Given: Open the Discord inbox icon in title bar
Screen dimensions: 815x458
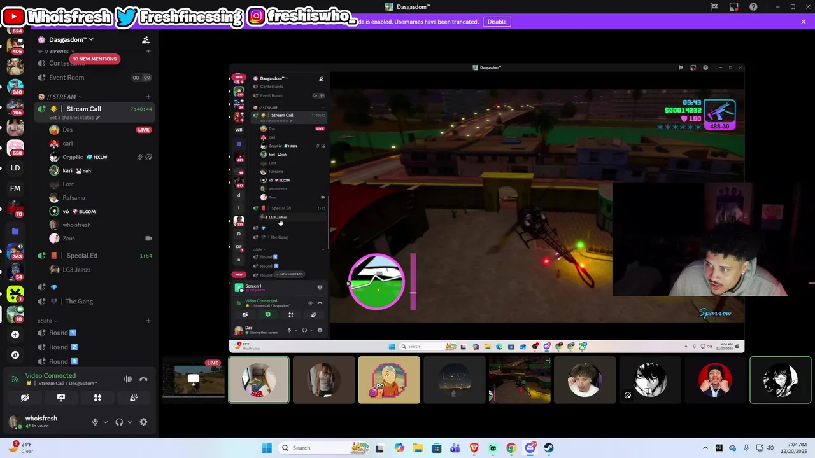Looking at the screenshot, I should pyautogui.click(x=734, y=7).
